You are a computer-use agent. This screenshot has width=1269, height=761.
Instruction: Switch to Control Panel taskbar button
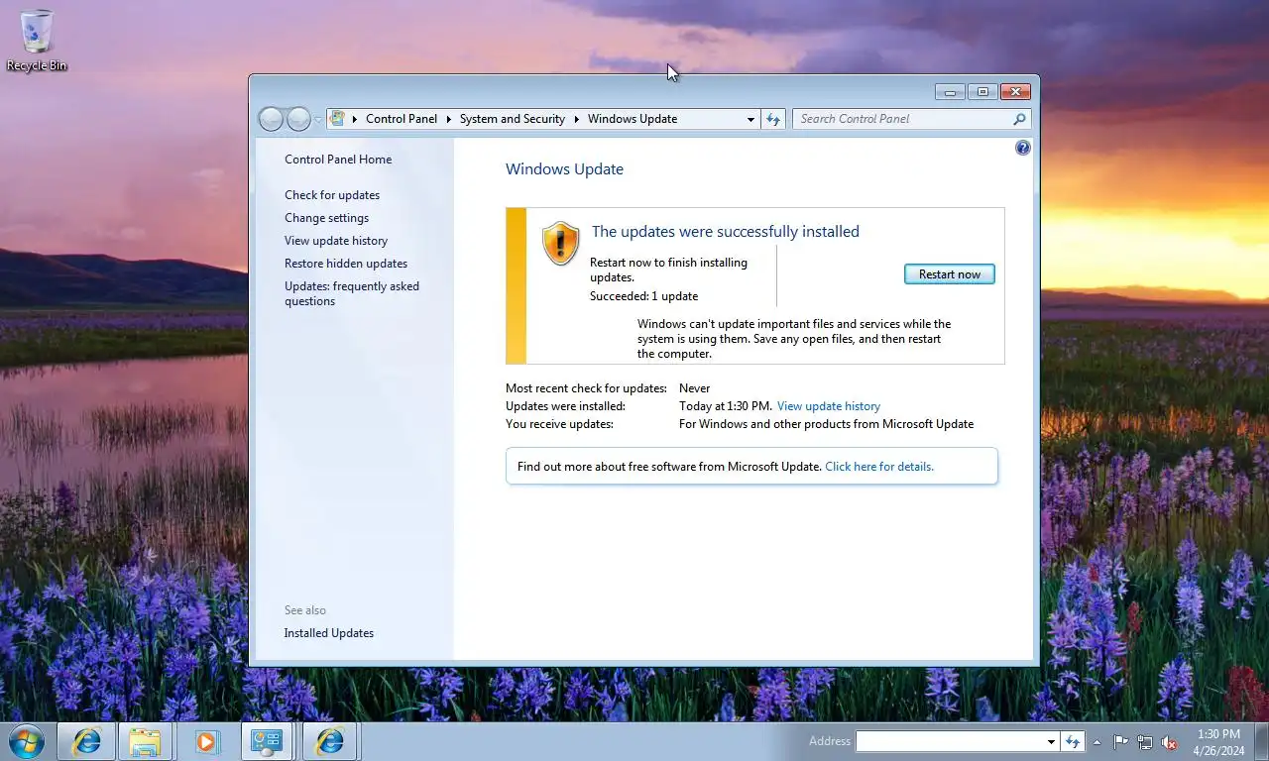(x=268, y=741)
